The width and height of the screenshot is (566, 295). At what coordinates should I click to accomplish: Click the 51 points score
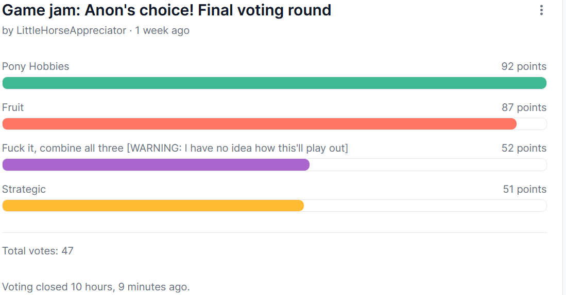524,189
